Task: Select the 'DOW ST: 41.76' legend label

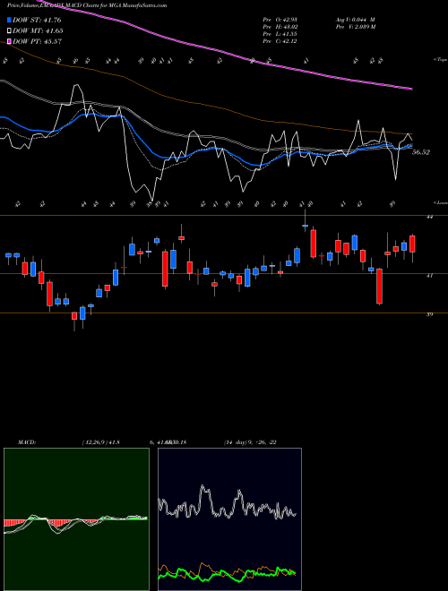Action: [x=37, y=21]
